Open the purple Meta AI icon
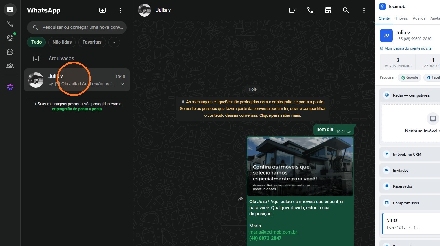 coord(10,87)
